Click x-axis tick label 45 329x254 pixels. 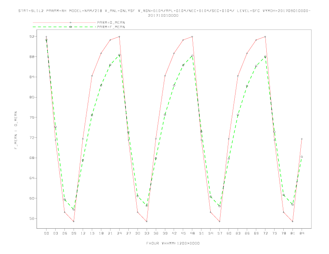pos(183,233)
